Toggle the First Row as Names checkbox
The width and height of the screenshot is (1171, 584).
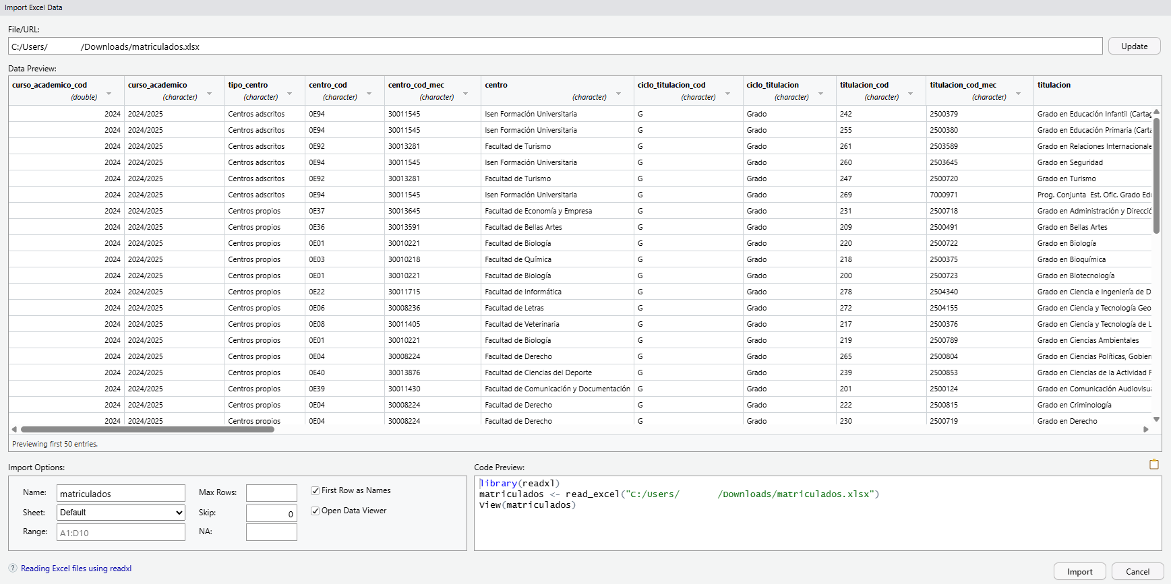point(316,490)
